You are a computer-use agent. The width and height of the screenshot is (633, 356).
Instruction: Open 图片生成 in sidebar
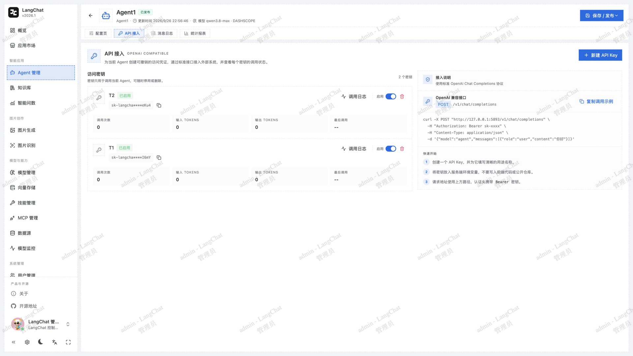pyautogui.click(x=41, y=130)
